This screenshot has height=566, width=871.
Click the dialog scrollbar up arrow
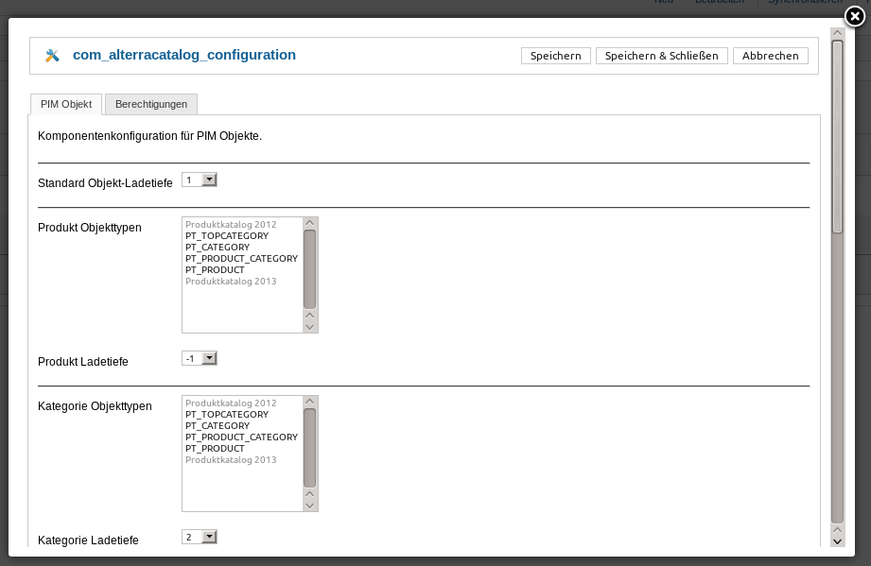click(837, 34)
